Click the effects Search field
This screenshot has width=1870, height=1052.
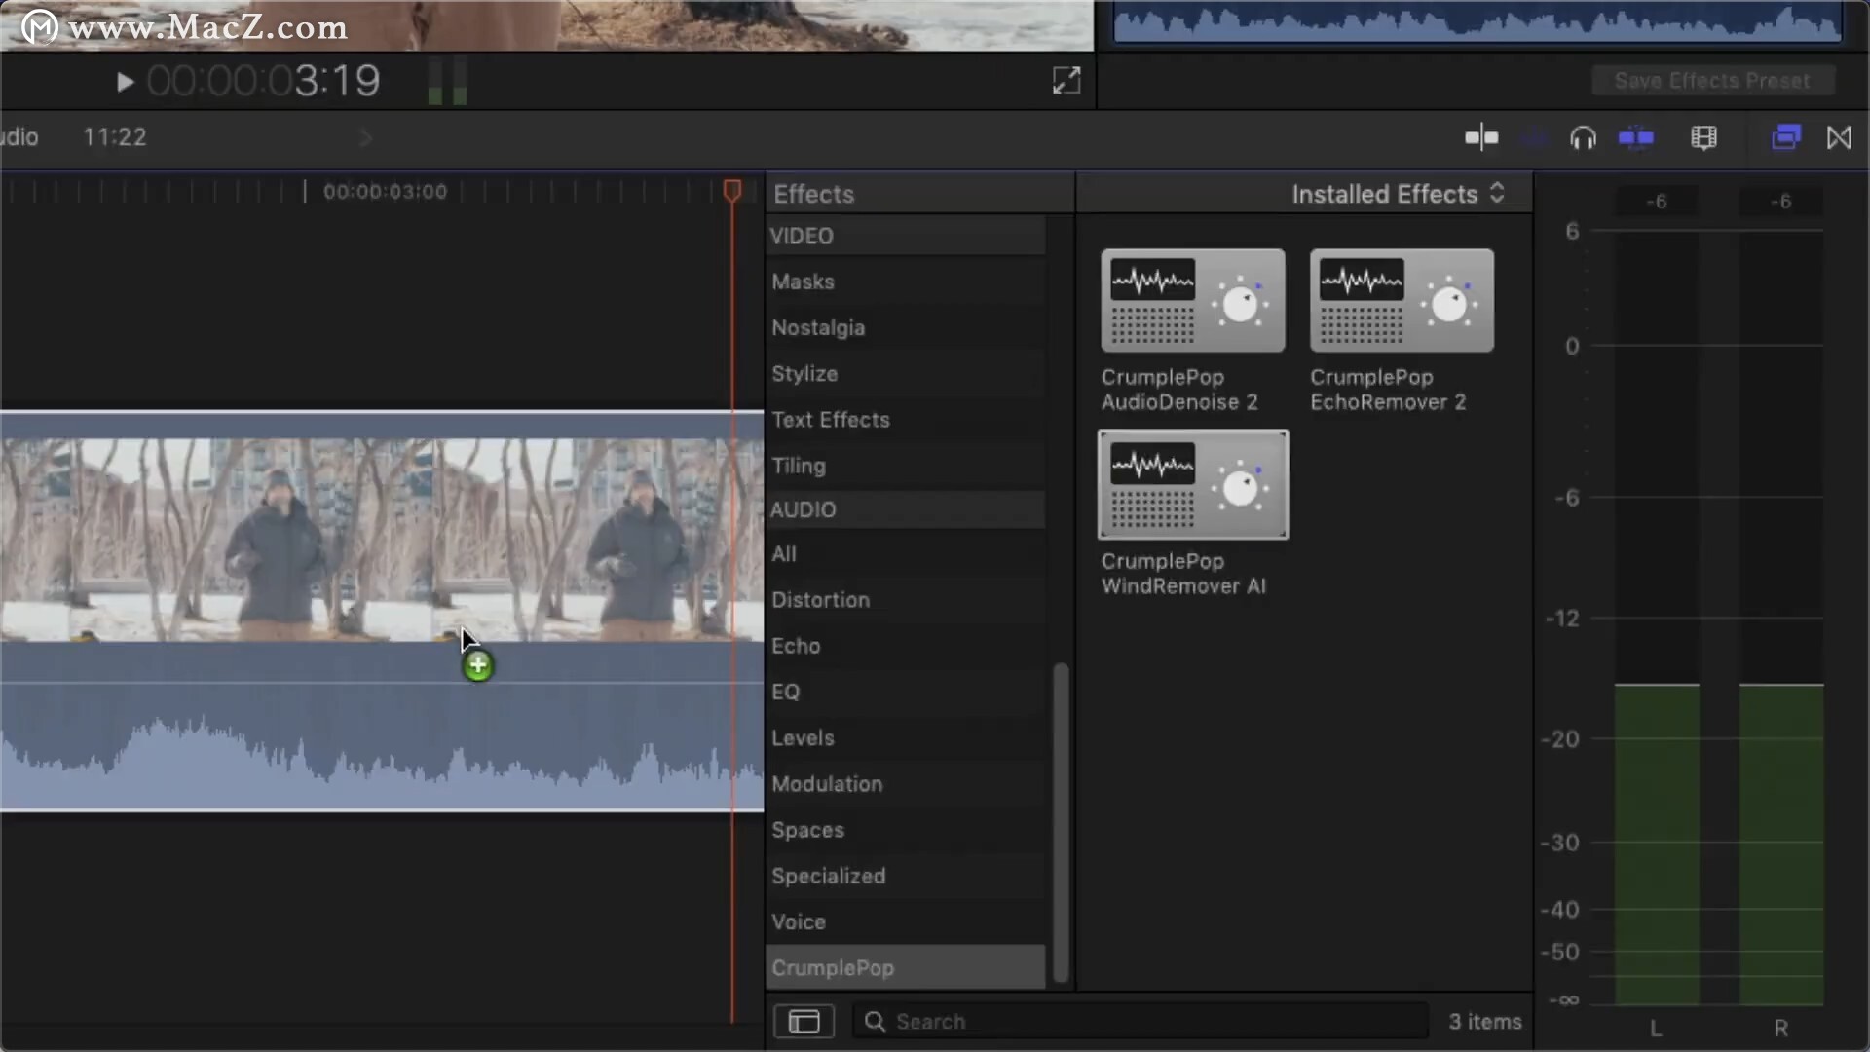point(1140,1021)
